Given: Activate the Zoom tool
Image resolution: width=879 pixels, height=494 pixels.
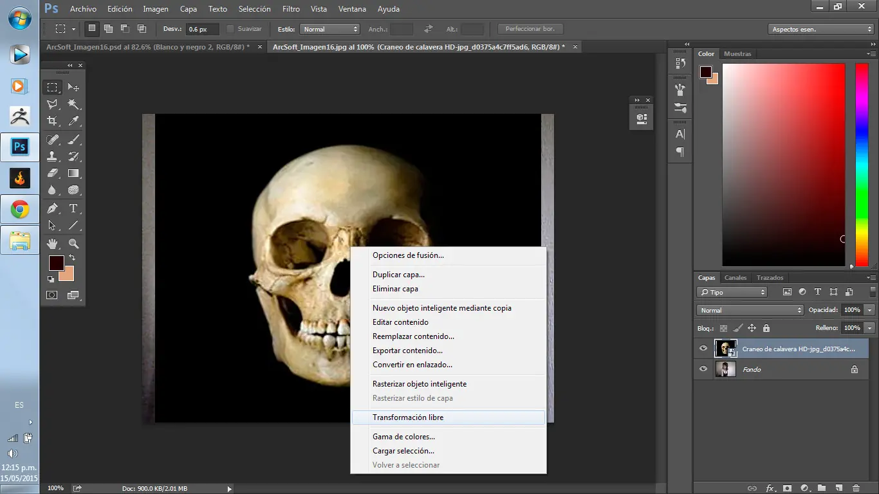Looking at the screenshot, I should (72, 243).
